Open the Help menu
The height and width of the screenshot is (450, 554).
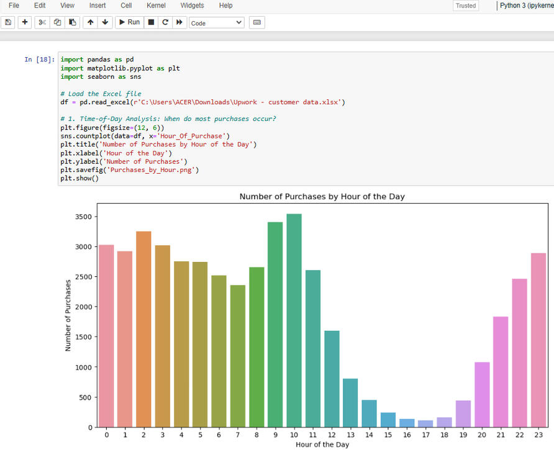[226, 6]
